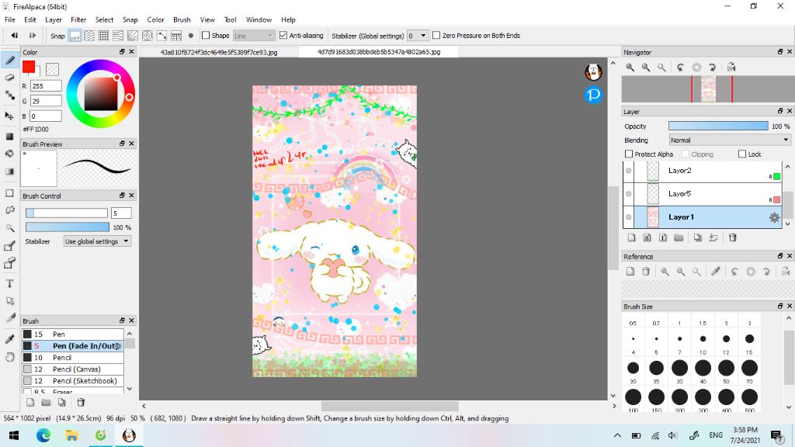Viewport: 795px width, 447px height.
Task: Open Microsoft Edge from the taskbar
Action: click(x=43, y=435)
